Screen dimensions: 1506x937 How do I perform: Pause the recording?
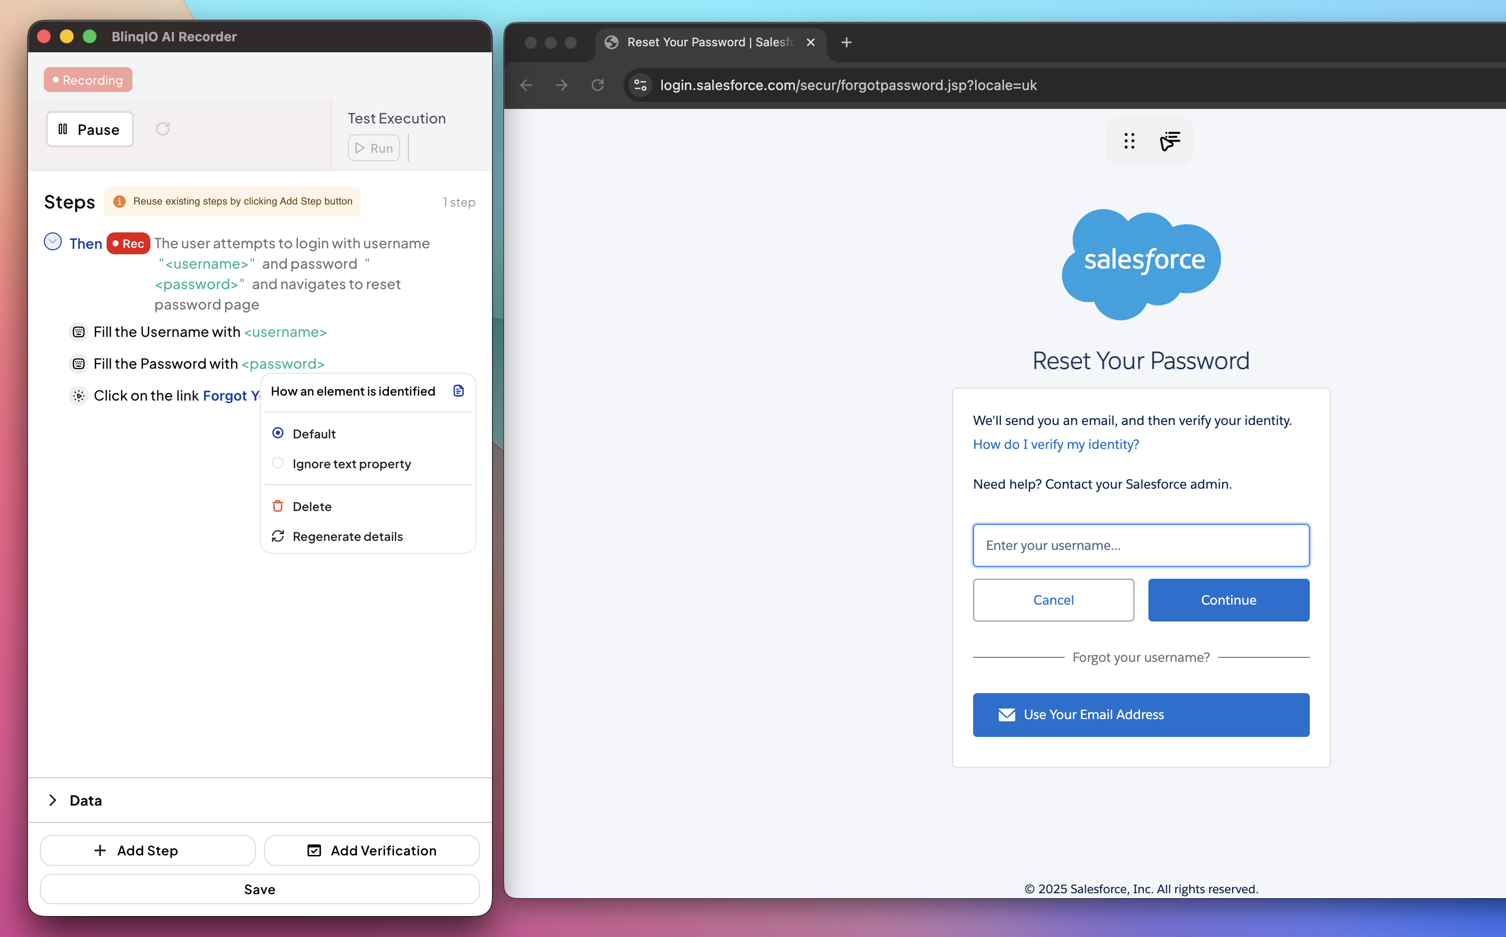click(x=90, y=129)
